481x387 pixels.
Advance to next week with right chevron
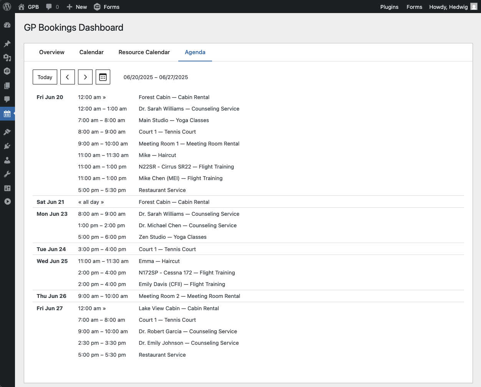coord(85,77)
